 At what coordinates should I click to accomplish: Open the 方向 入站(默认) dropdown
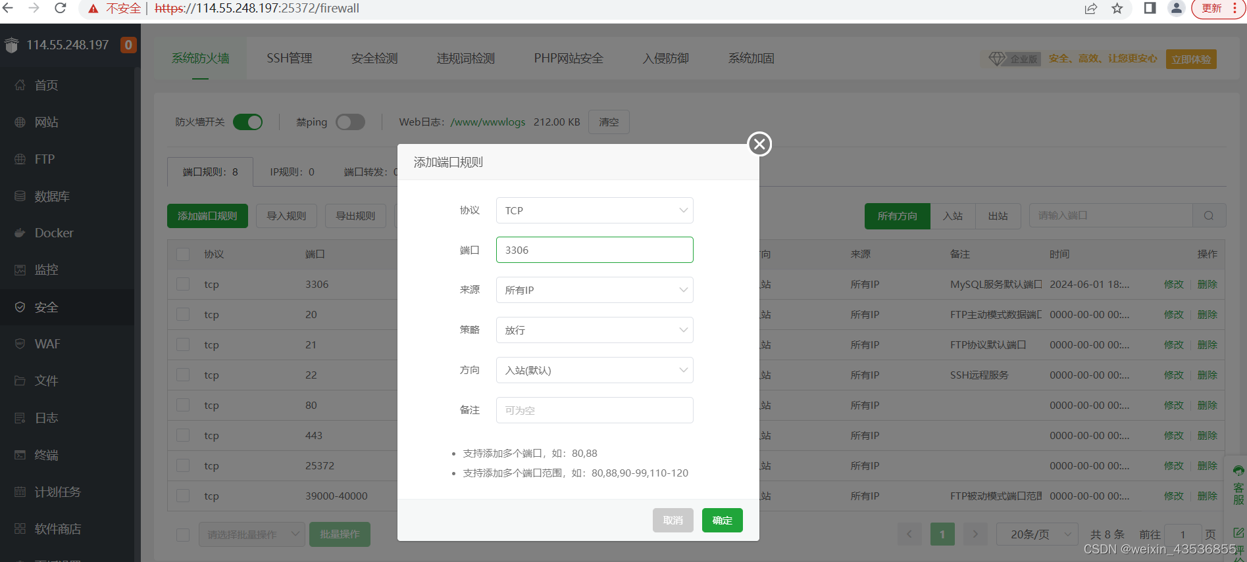(x=594, y=370)
